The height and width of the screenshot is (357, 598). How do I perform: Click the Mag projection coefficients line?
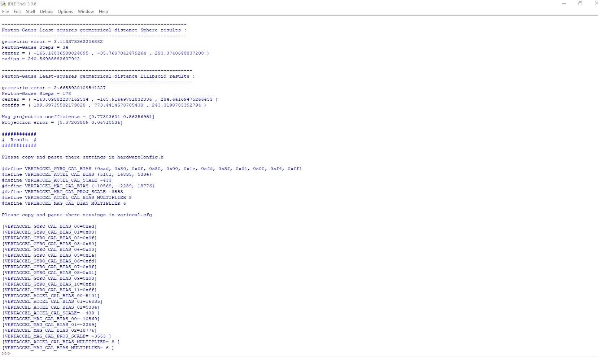tap(78, 117)
